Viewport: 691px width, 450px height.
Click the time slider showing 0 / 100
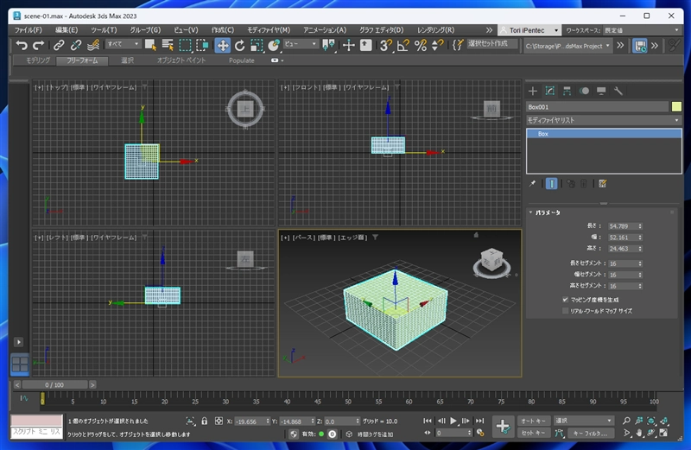coord(54,384)
